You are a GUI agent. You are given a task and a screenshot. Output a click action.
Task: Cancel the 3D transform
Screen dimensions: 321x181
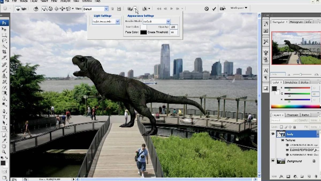tap(207, 9)
